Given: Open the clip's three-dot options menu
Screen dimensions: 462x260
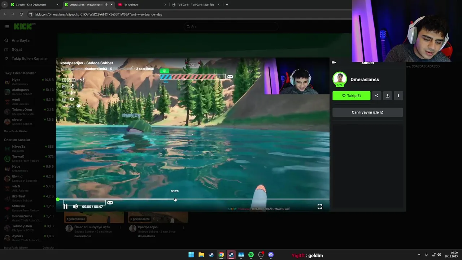Looking at the screenshot, I should 398,96.
